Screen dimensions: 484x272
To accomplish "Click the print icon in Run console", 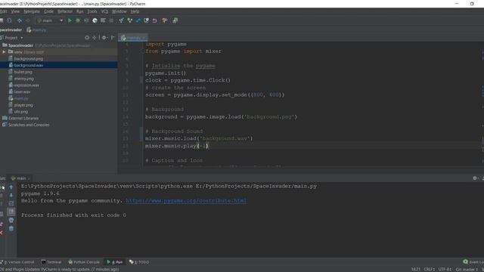I will [11, 220].
